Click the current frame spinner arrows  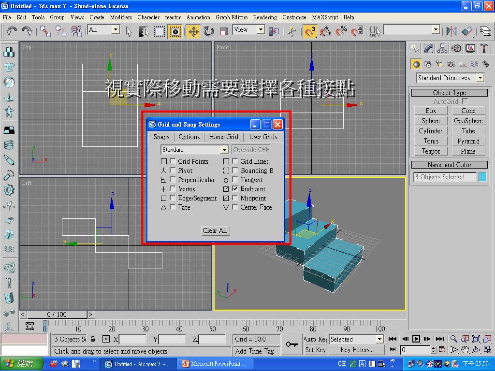click(x=433, y=350)
